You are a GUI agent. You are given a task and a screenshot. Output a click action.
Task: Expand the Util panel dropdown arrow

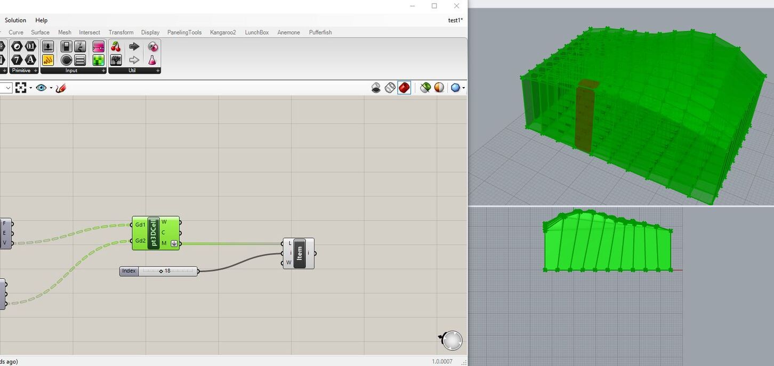click(x=158, y=70)
